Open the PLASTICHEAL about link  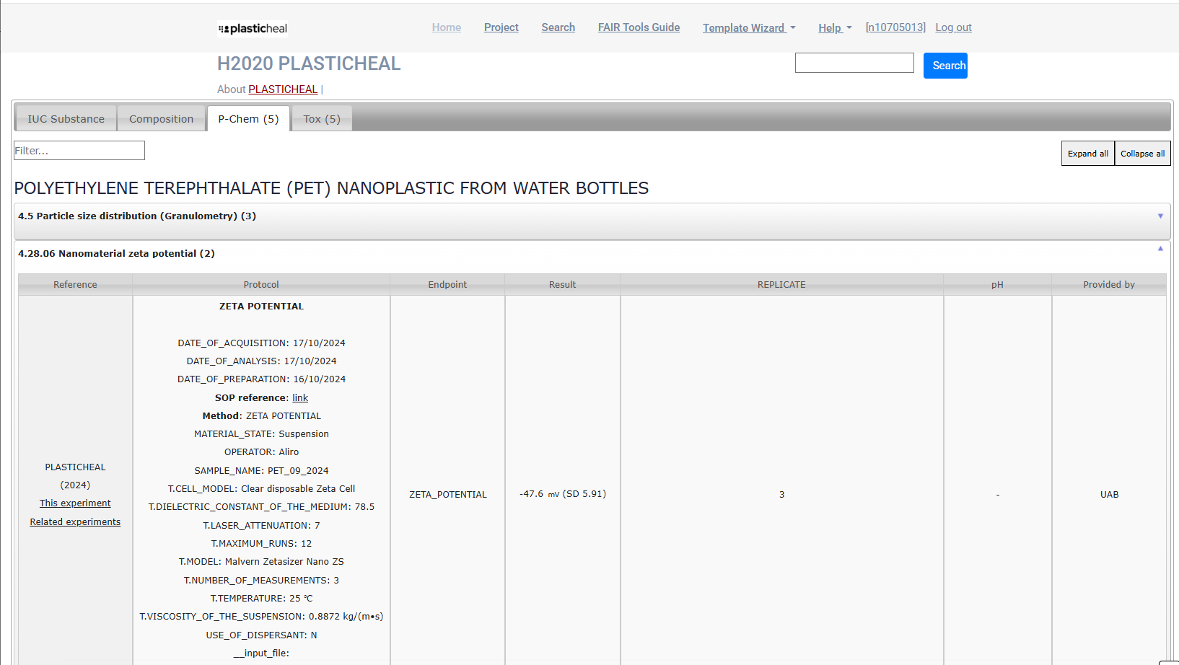[x=283, y=89]
